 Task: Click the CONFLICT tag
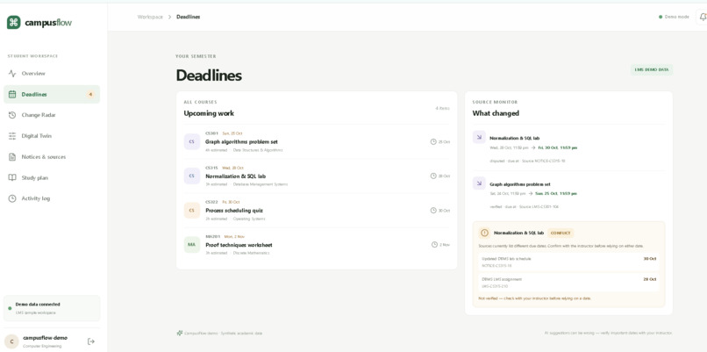[x=561, y=233]
